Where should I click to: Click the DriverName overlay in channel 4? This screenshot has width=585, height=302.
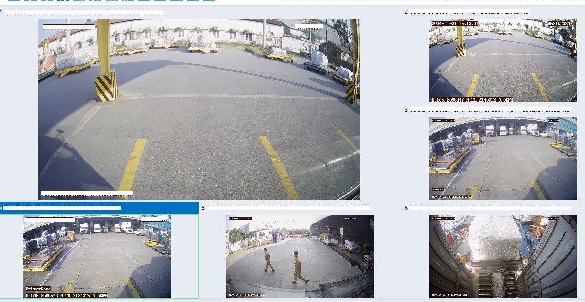(38, 289)
